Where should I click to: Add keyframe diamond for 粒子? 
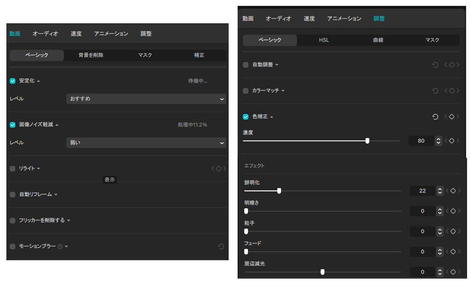click(453, 231)
